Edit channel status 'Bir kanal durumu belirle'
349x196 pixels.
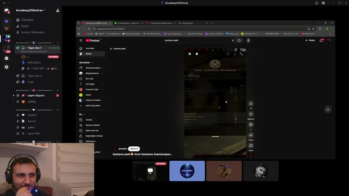click(34, 51)
